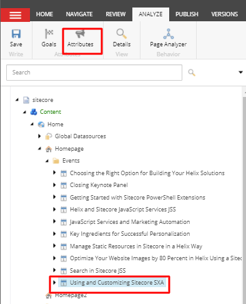Click the Attributes megaphone icon
Image resolution: width=246 pixels, height=304 pixels.
(x=80, y=34)
